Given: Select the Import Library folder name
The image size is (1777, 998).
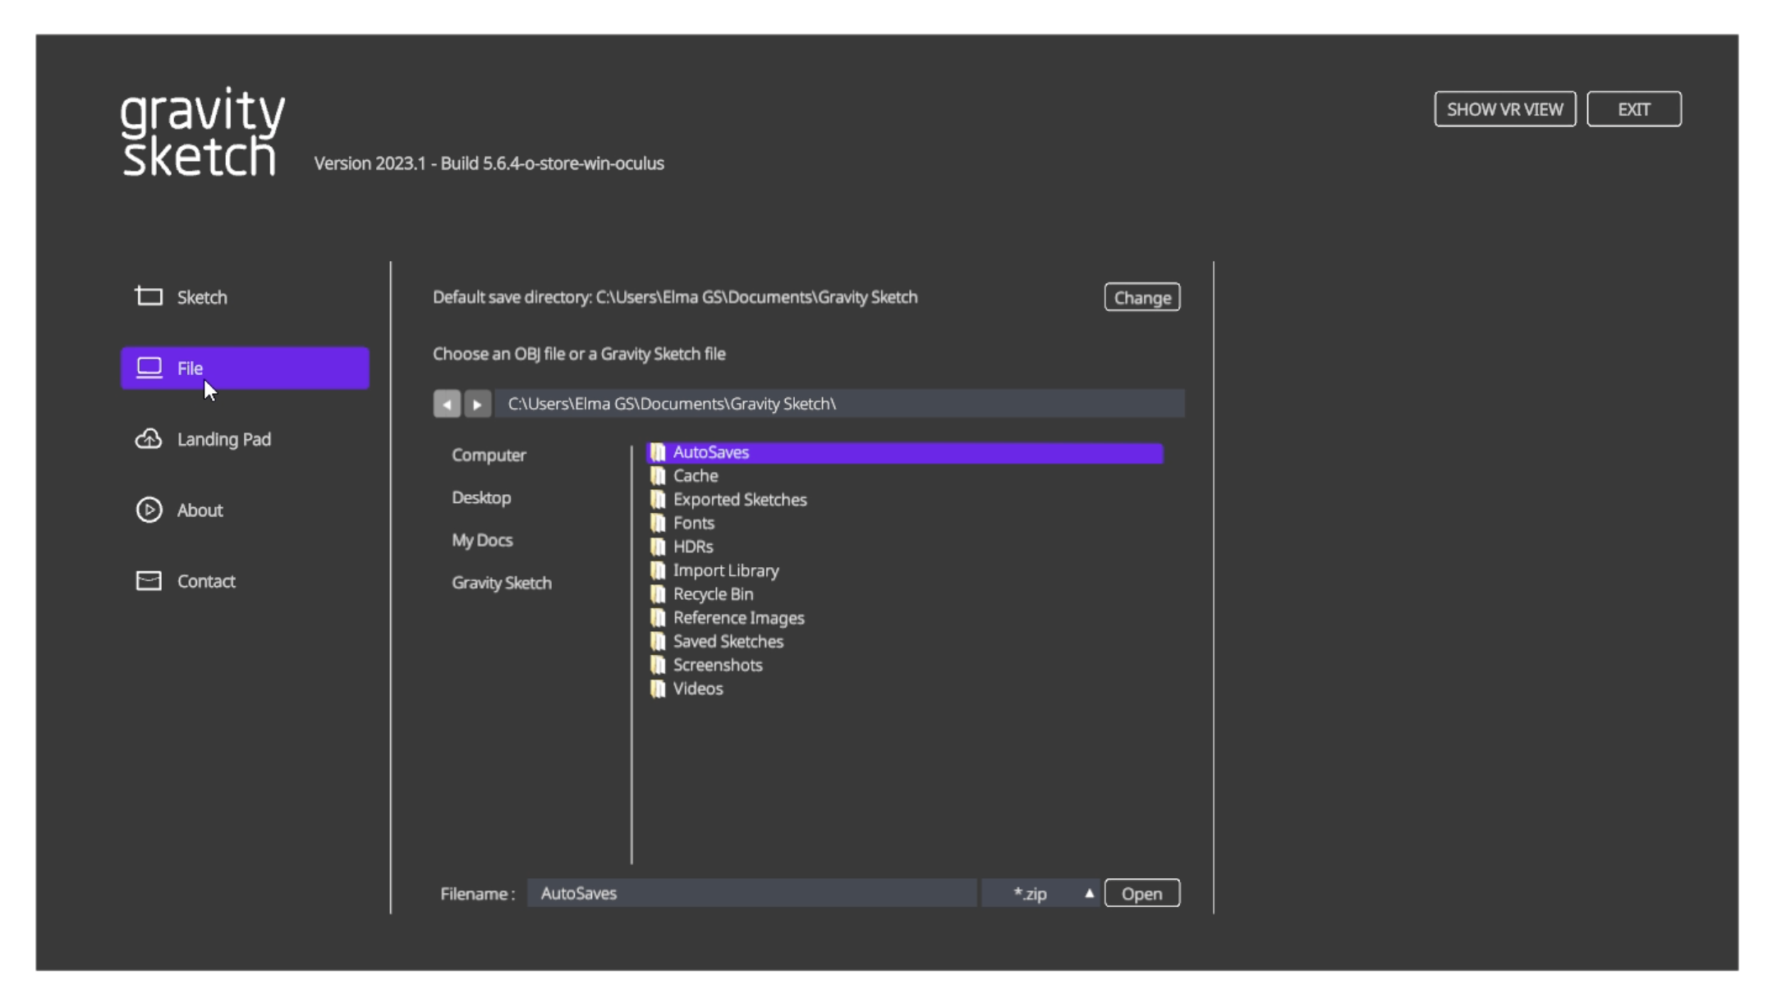Looking at the screenshot, I should point(726,570).
